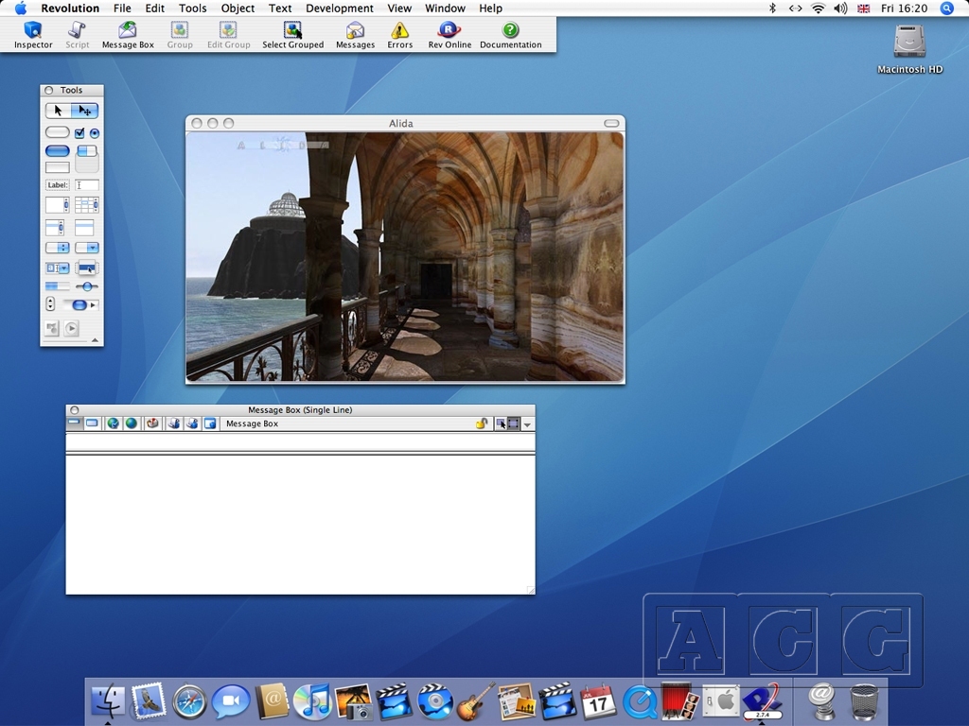Image resolution: width=969 pixels, height=726 pixels.
Task: Show Pending Messages in Message Box
Action: [152, 423]
